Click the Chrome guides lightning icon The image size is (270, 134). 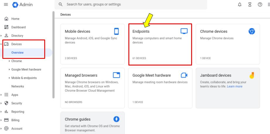pos(116,119)
